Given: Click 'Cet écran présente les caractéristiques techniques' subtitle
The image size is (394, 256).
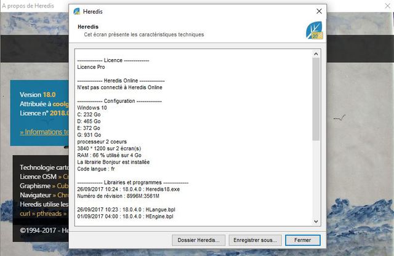Looking at the screenshot, I should (x=144, y=34).
